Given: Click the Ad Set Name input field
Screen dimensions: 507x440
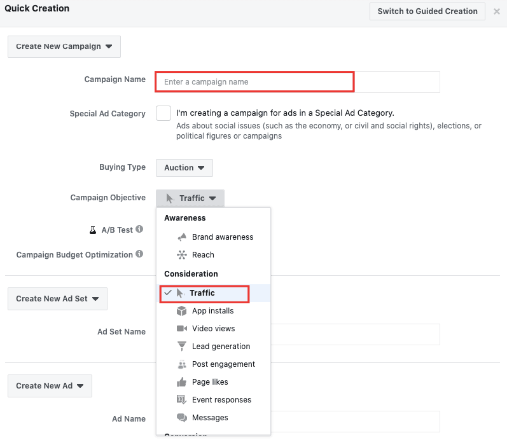Looking at the screenshot, I should tap(355, 334).
